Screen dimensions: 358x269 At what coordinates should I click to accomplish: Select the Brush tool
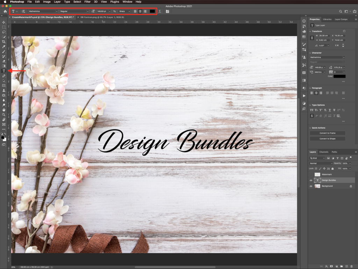pyautogui.click(x=3, y=51)
